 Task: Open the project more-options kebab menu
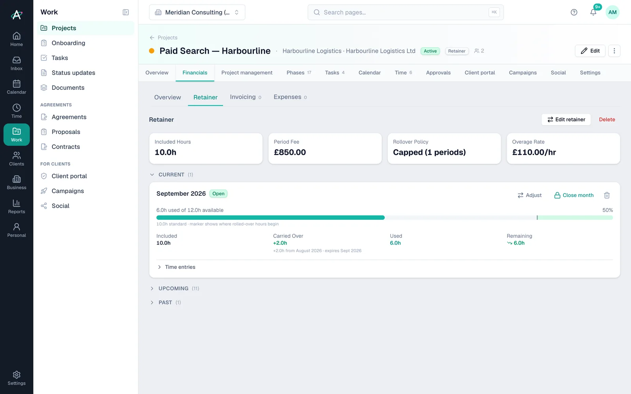(x=614, y=51)
